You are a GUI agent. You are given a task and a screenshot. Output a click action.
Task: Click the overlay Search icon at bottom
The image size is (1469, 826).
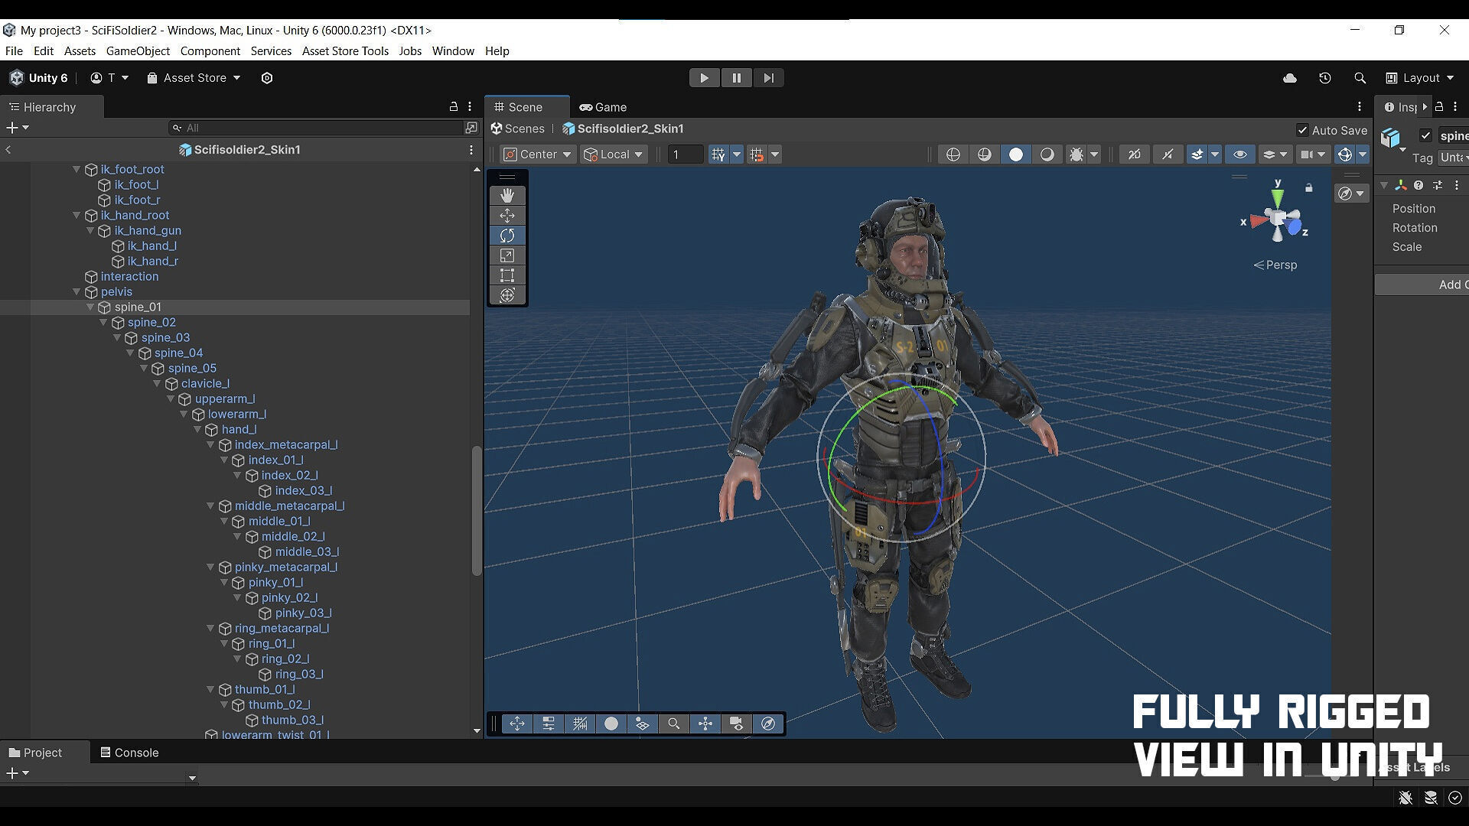673,724
